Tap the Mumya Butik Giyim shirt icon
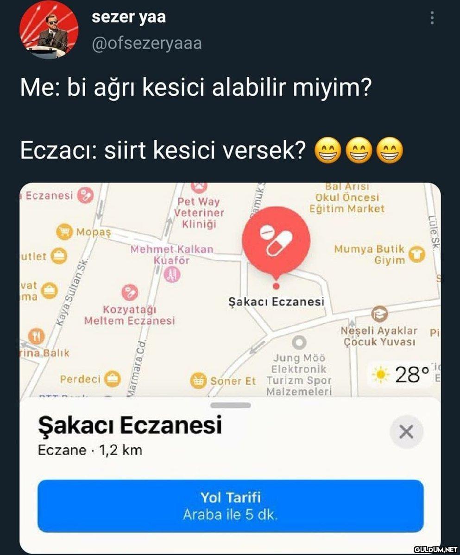 [x=417, y=254]
